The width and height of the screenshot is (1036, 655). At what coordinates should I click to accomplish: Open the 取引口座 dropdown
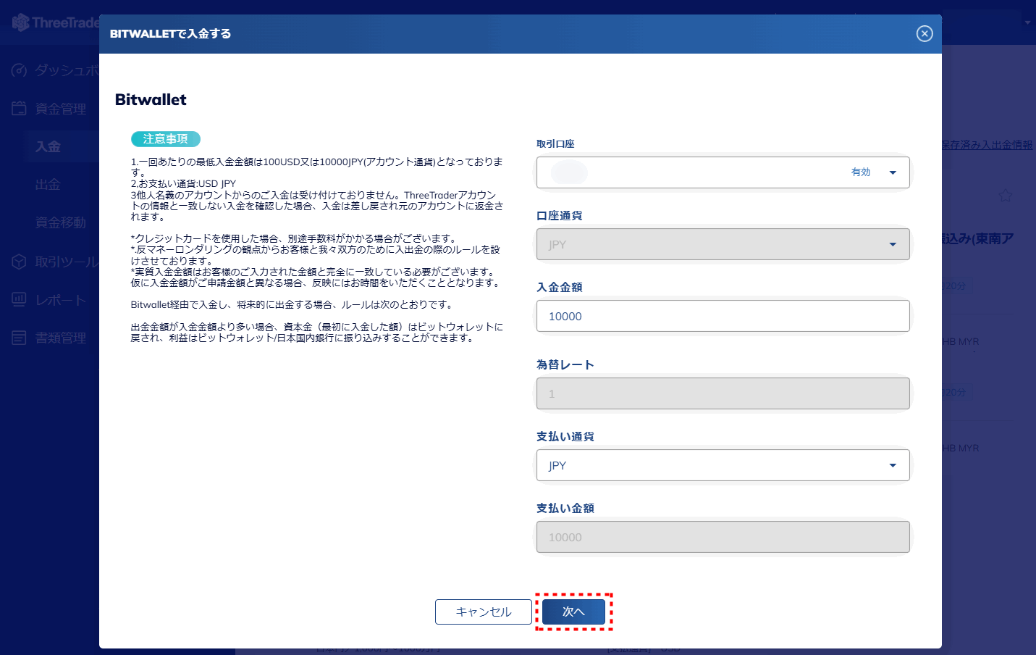[723, 172]
